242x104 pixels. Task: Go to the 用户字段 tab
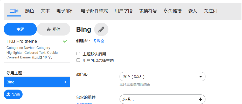[x=123, y=11]
